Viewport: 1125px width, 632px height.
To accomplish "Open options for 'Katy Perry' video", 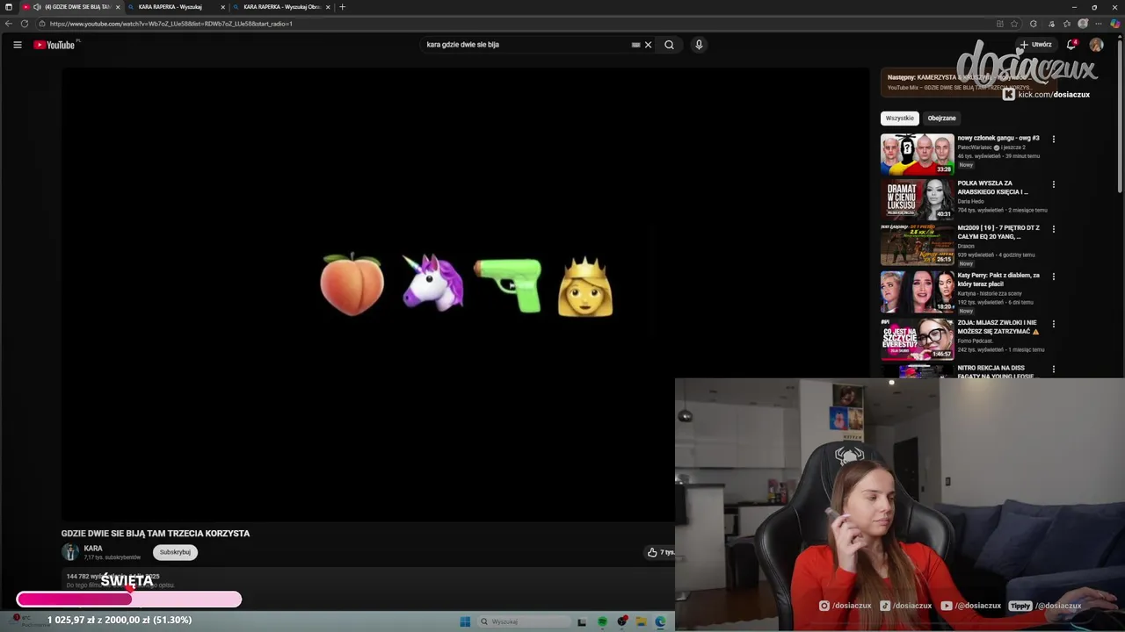I will click(x=1054, y=276).
